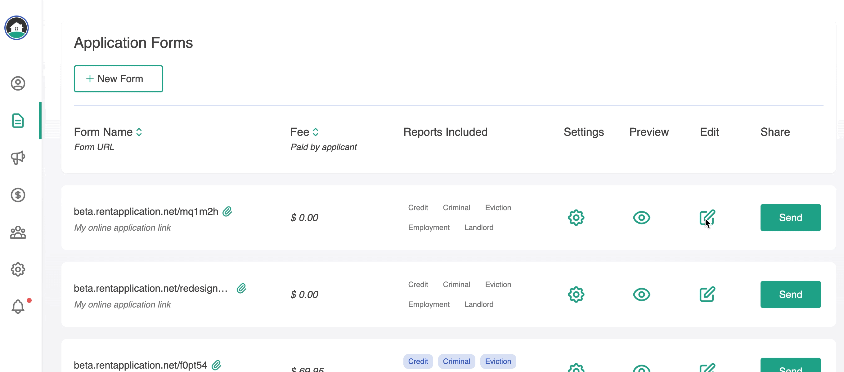Click Eviction report label in redesign row
Image resolution: width=844 pixels, height=372 pixels.
tap(498, 285)
